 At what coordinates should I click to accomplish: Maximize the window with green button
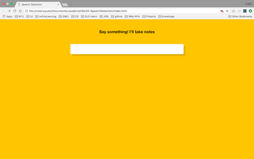click(x=11, y=4)
